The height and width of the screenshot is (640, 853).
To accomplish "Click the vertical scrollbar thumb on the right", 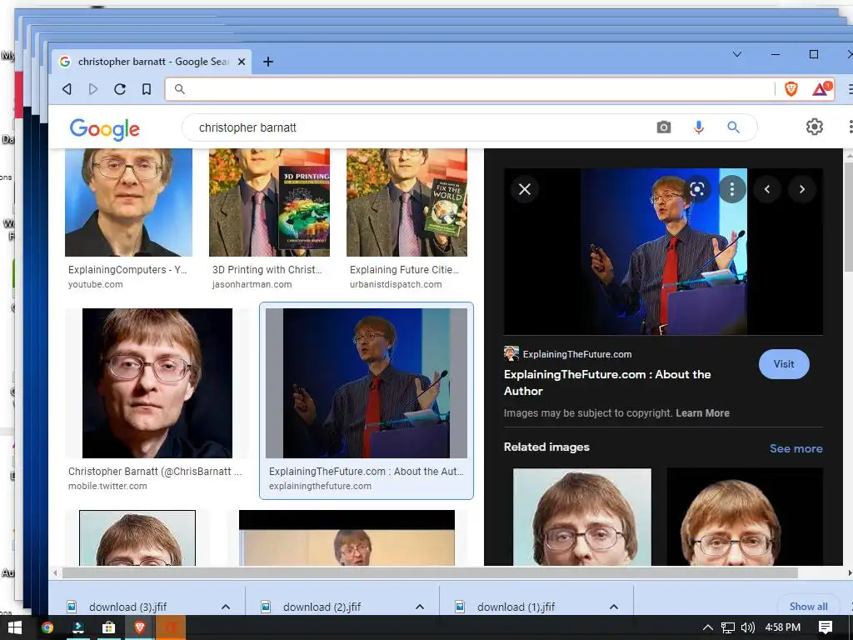I will coord(848,217).
